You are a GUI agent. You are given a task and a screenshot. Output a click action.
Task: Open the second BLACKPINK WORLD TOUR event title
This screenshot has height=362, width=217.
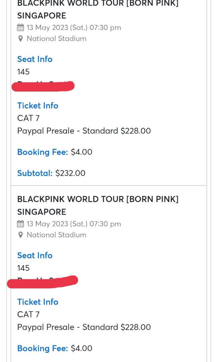click(98, 205)
